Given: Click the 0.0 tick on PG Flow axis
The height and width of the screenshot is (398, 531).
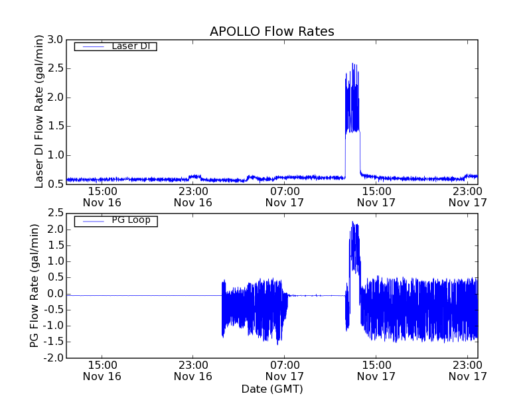Looking at the screenshot, I should (x=55, y=294).
